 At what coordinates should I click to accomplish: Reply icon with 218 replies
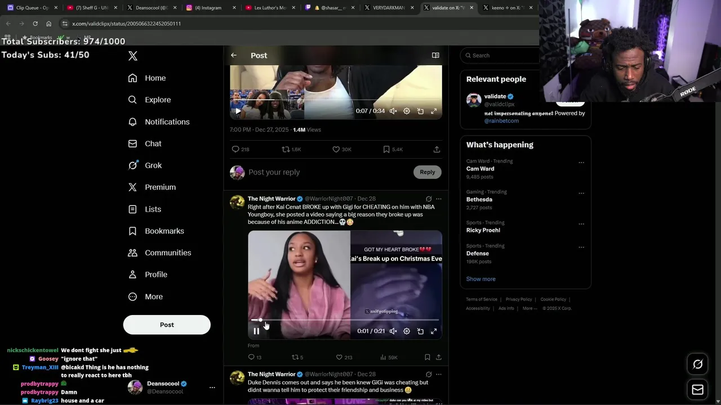pyautogui.click(x=241, y=149)
